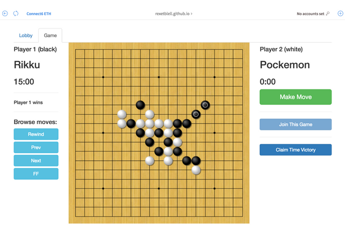The width and height of the screenshot is (345, 239).
Task: Switch to the Lobby tab
Action: [26, 36]
